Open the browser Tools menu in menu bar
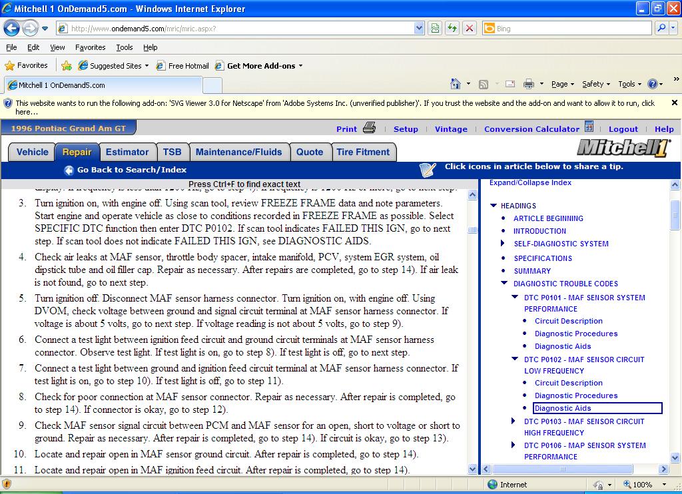682x494 pixels. point(125,47)
